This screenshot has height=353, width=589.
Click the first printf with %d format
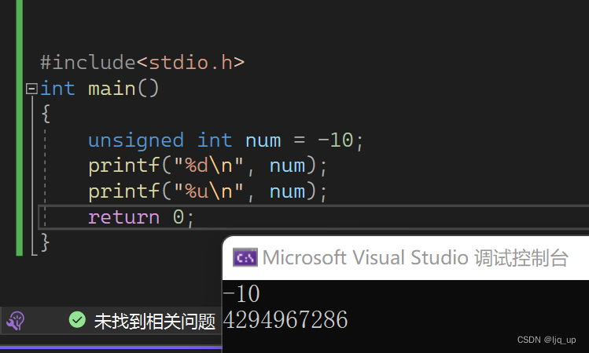tap(207, 166)
